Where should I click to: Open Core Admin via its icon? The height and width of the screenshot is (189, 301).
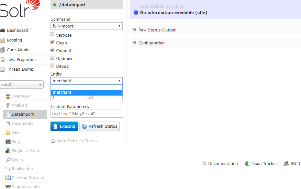point(3,50)
